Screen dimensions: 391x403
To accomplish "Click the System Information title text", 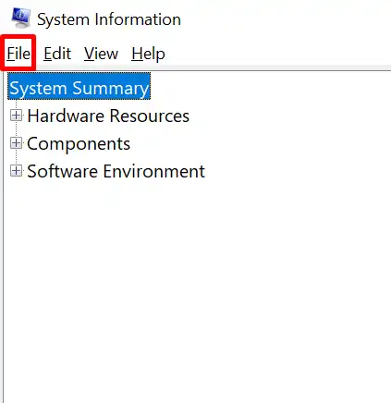I will pyautogui.click(x=109, y=19).
